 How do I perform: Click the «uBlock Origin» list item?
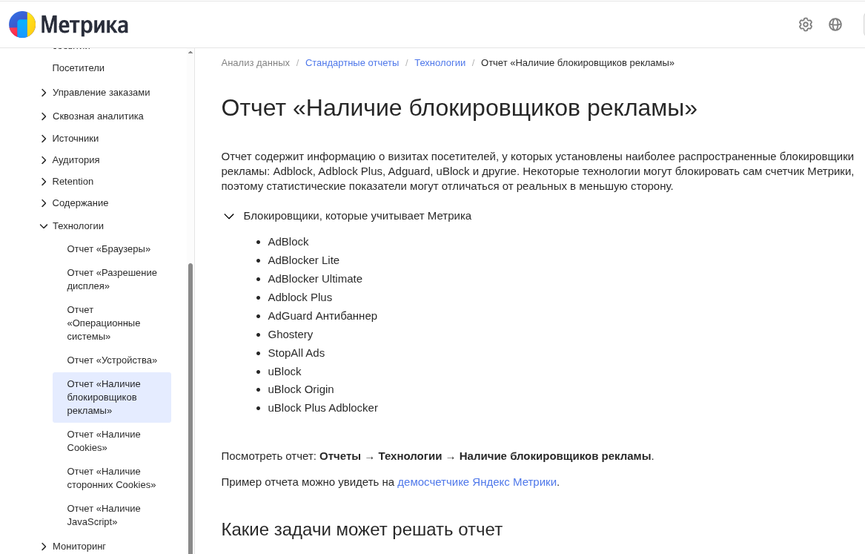(x=301, y=389)
